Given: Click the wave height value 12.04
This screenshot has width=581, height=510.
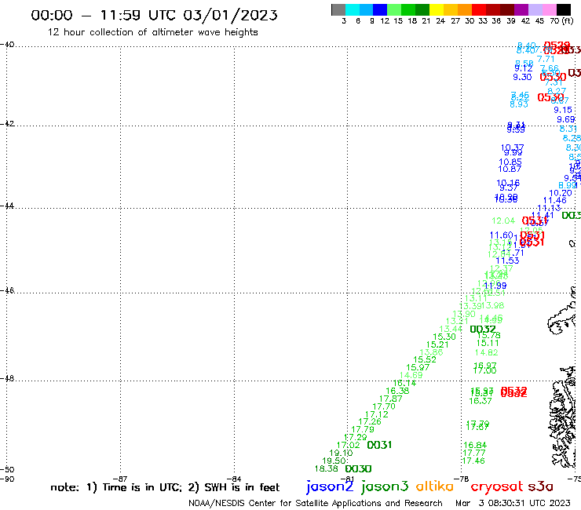Looking at the screenshot, I should [503, 220].
